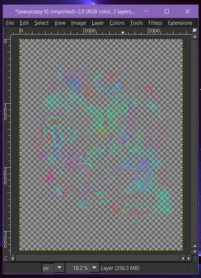Screen dimensions: 201x278
Task: Click the 18.2 % zoom field
Action: pyautogui.click(x=78, y=268)
